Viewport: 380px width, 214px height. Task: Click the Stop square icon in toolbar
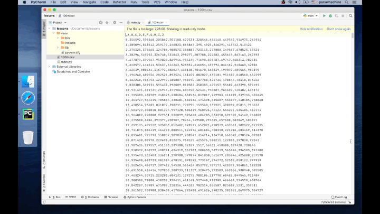coord(343,16)
